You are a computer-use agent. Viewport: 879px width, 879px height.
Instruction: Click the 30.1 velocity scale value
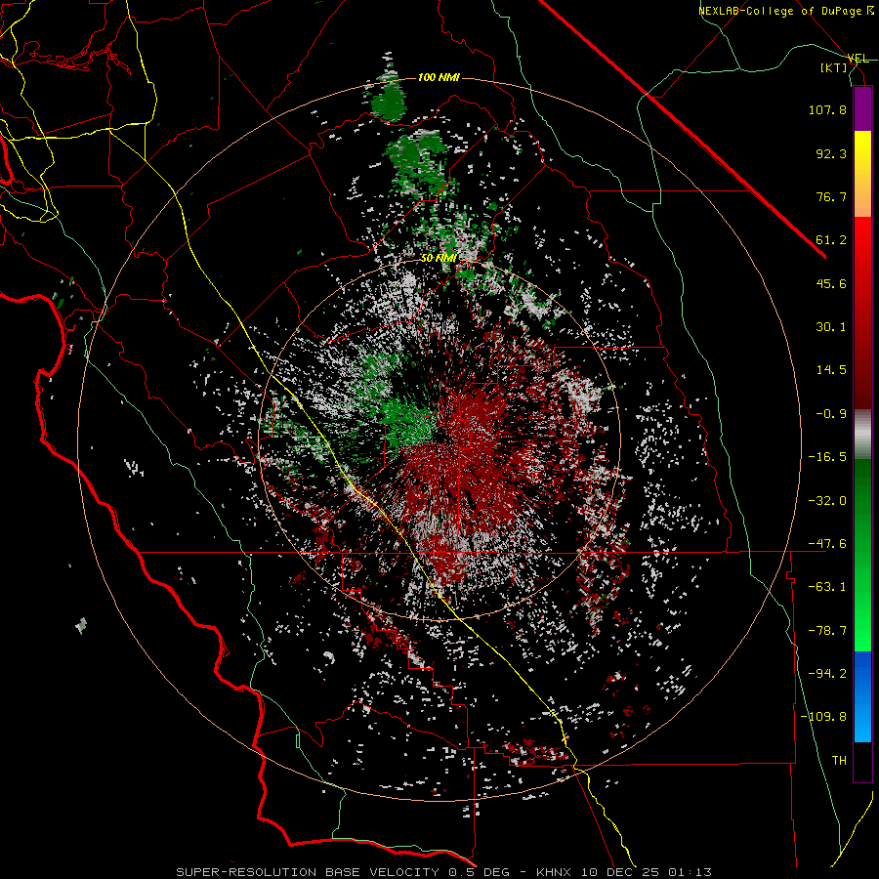pyautogui.click(x=831, y=327)
